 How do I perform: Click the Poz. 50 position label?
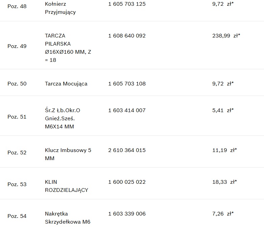pos(17,84)
